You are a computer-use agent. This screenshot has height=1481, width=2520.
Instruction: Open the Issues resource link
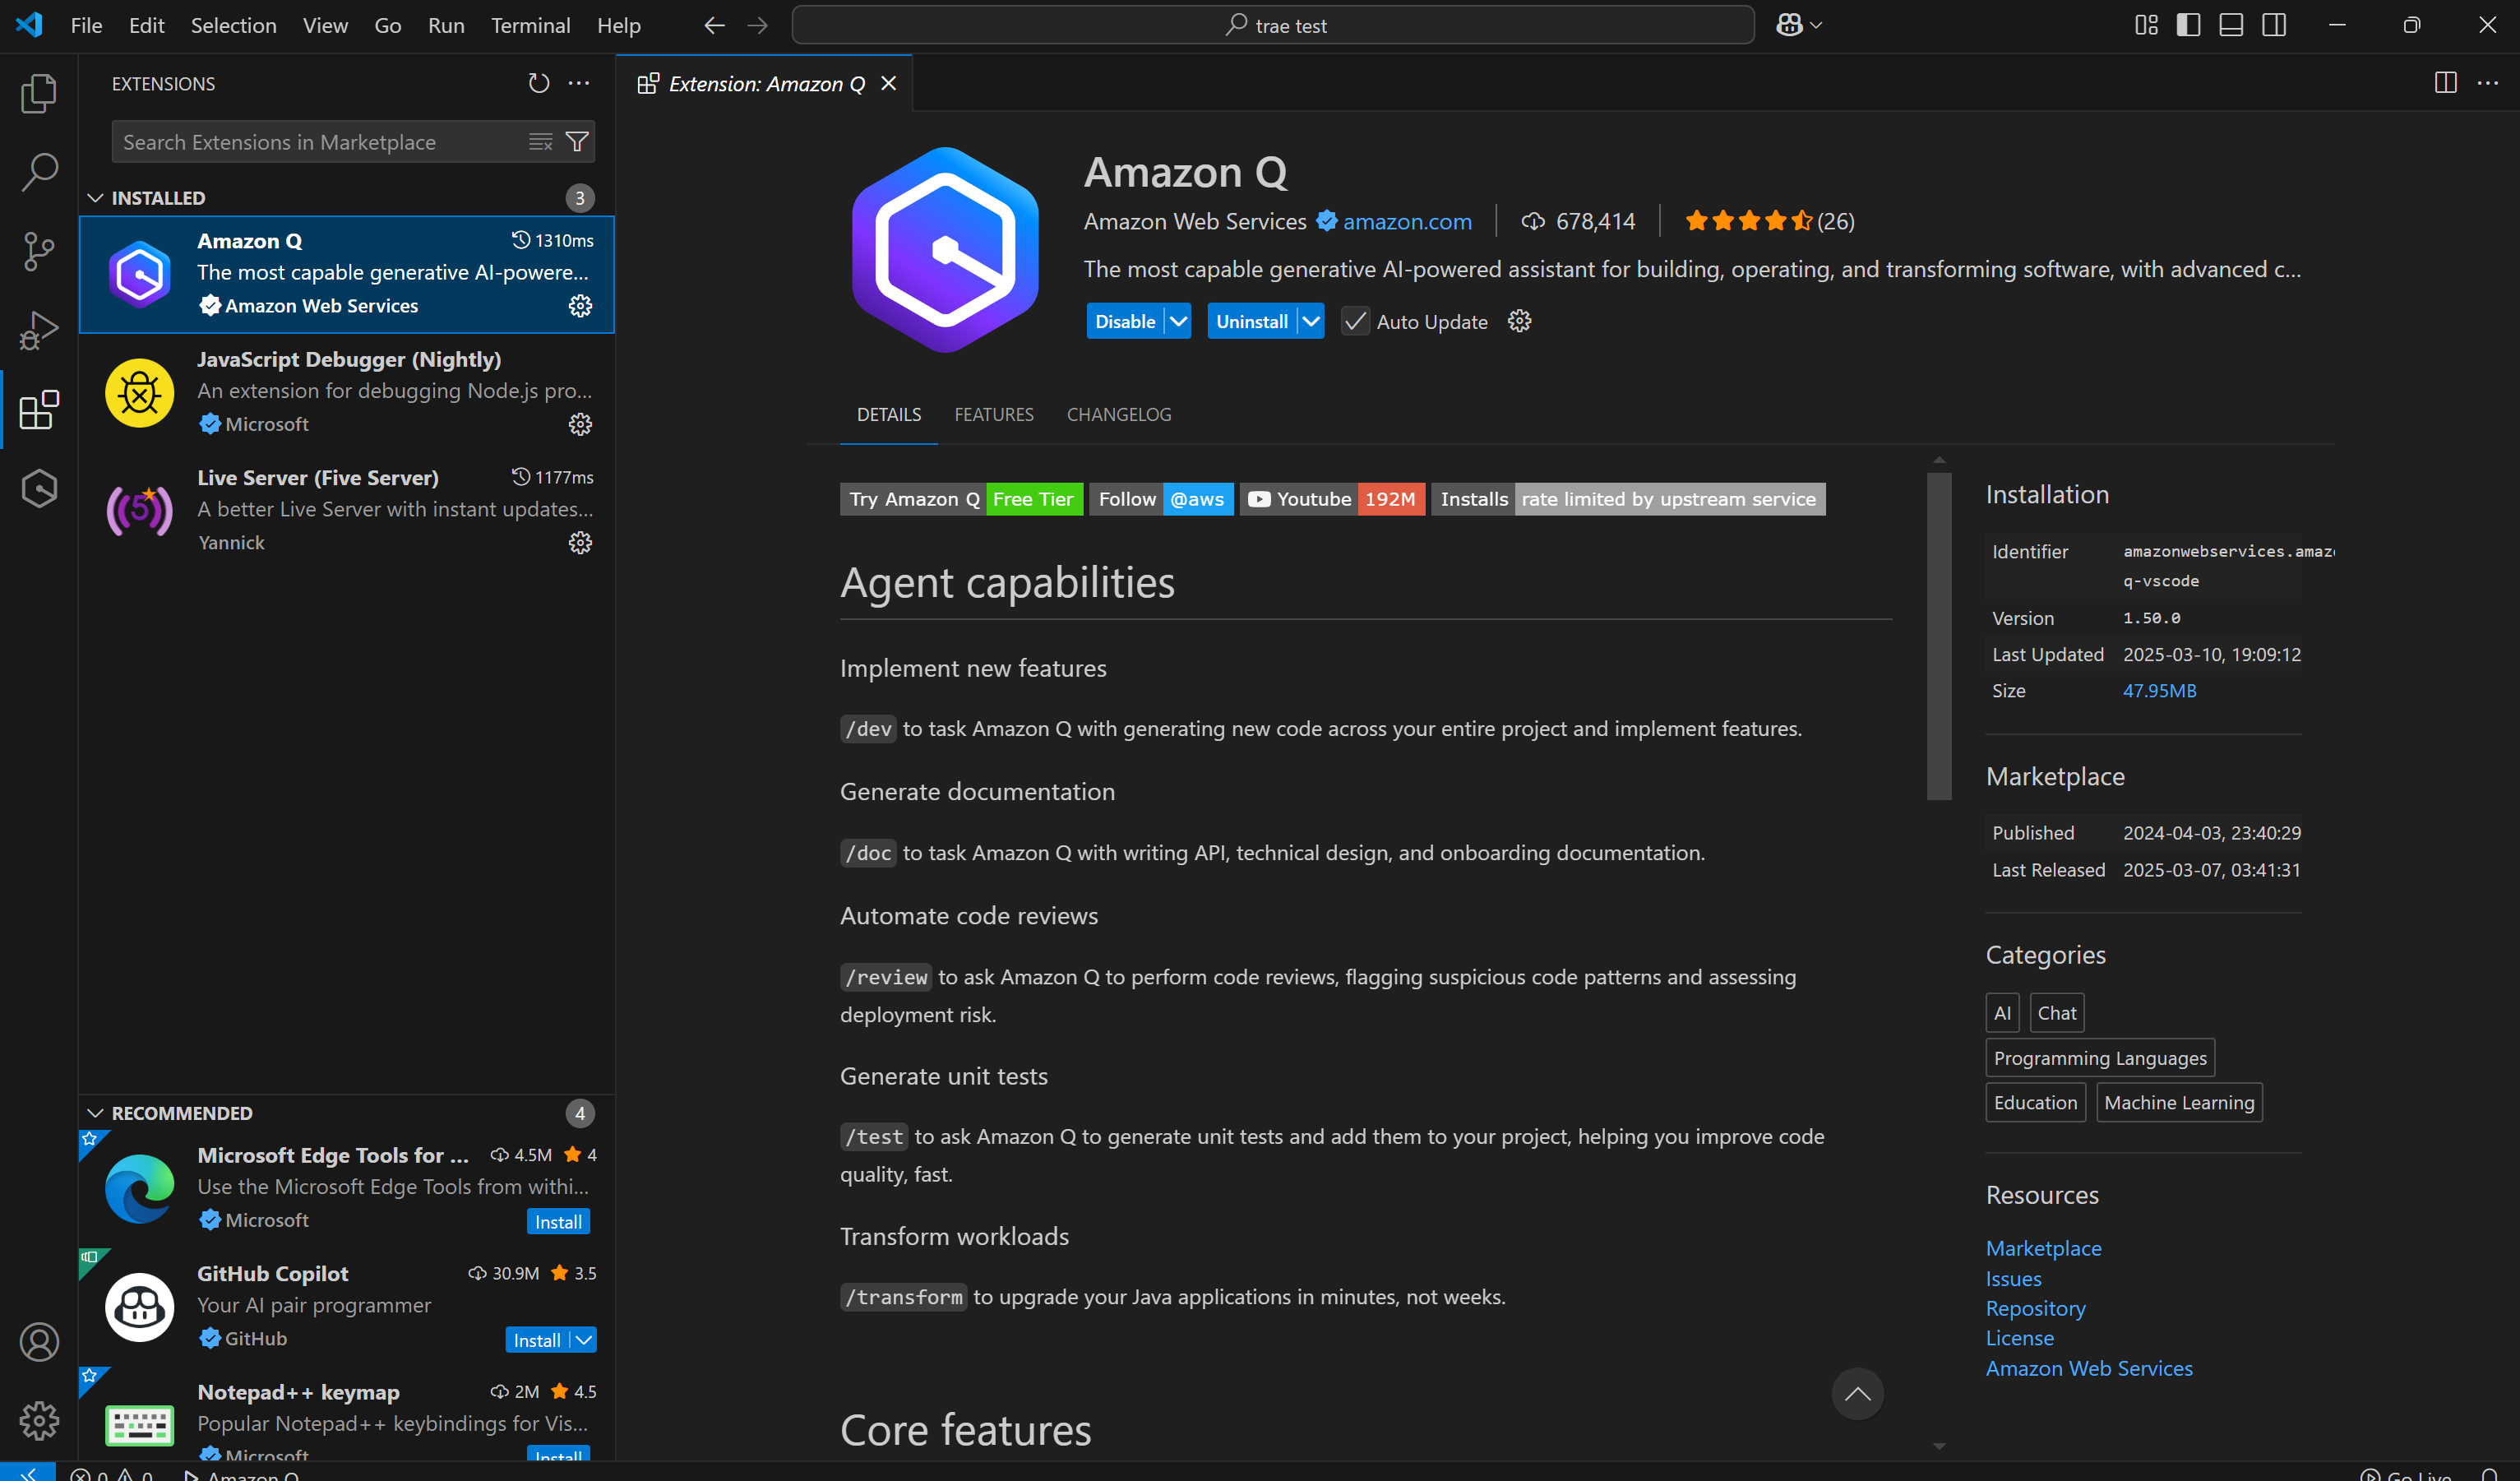point(2013,1278)
